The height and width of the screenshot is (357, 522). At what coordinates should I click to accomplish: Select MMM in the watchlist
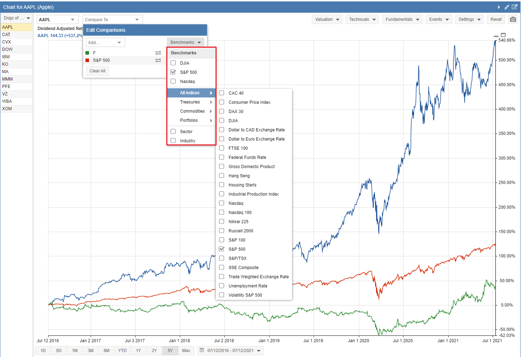[x=16, y=79]
